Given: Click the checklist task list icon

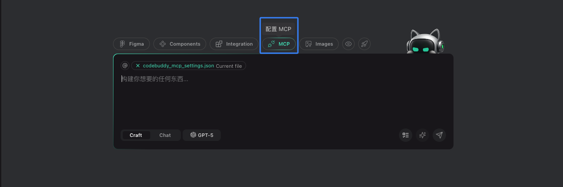Looking at the screenshot, I should [405, 135].
